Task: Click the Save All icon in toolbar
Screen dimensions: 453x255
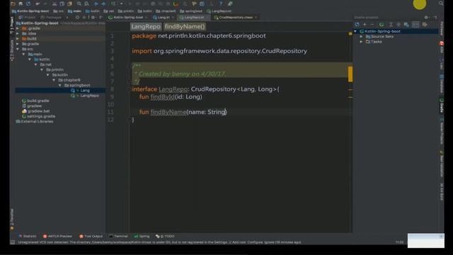Action: tap(21, 4)
